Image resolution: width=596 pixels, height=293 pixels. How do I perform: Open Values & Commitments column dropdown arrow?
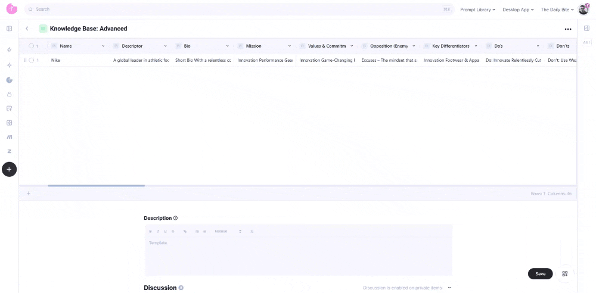pyautogui.click(x=352, y=46)
